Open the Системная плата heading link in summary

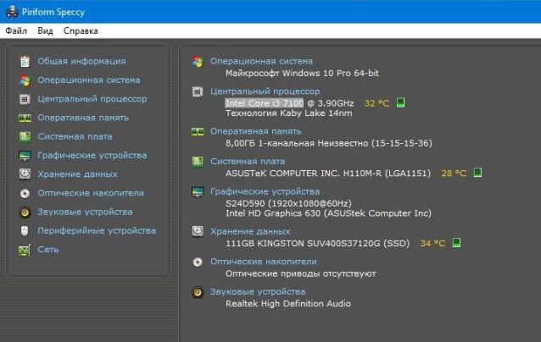coord(248,161)
